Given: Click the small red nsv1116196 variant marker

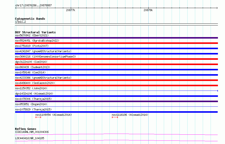Looking at the screenshot, I should pyautogui.click(x=115, y=117).
